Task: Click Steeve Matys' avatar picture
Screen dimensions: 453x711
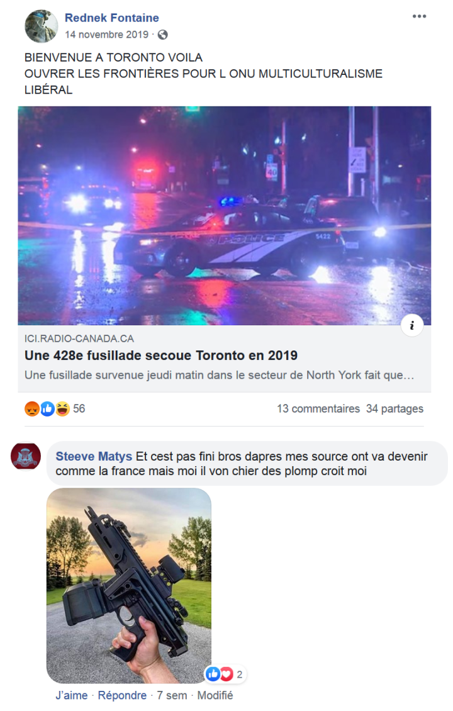Action: (26, 456)
